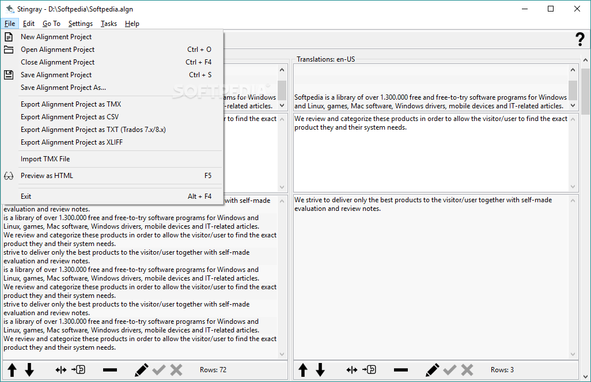The width and height of the screenshot is (591, 382).
Task: Click 'Rows: 3' label
Action: (502, 370)
